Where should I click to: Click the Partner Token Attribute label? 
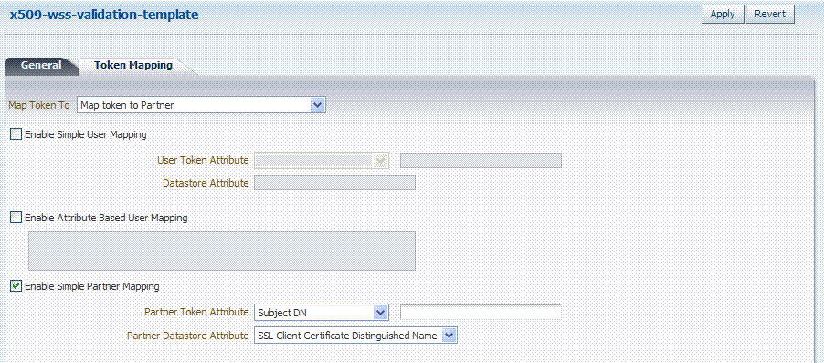point(196,312)
